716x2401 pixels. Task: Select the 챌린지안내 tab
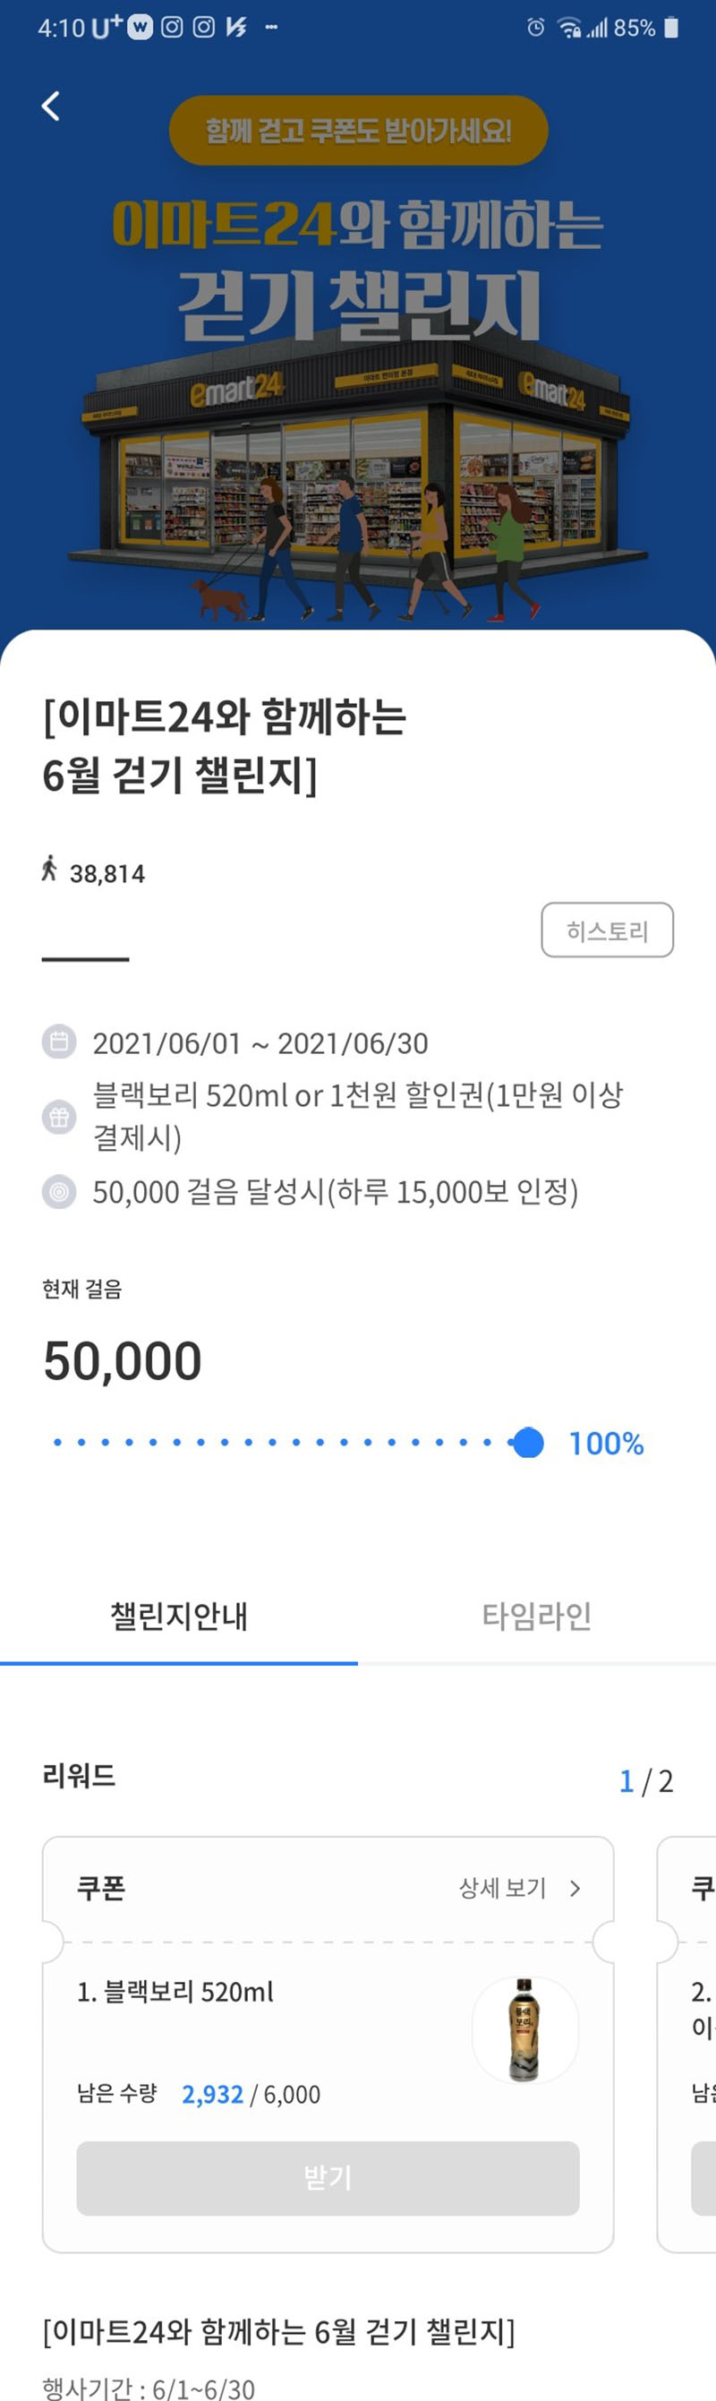click(x=179, y=1619)
